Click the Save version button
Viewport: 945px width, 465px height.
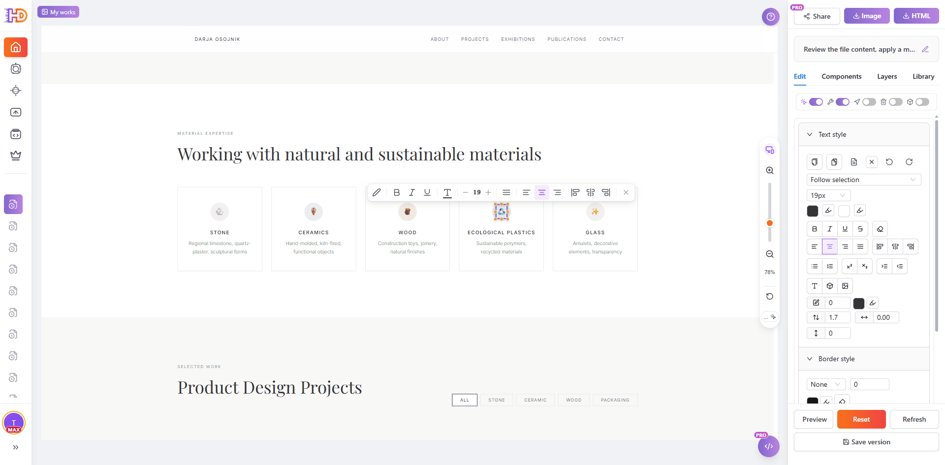(866, 442)
